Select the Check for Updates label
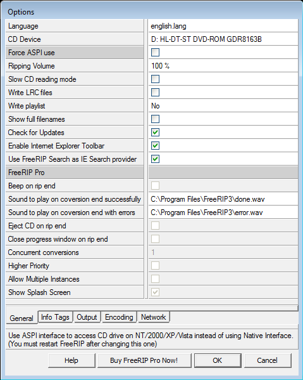303x380 pixels. (x=75, y=133)
